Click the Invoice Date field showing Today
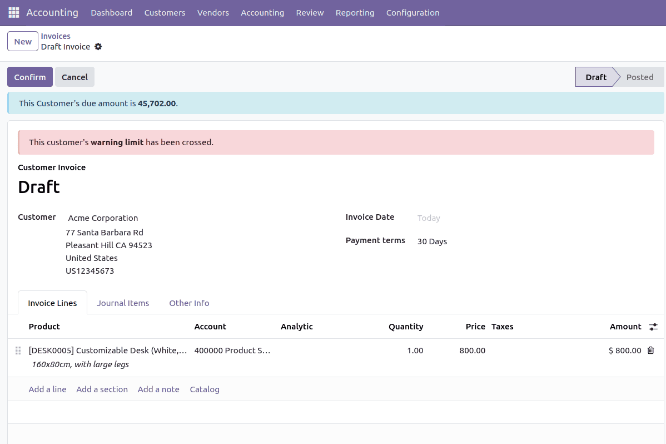666x444 pixels. point(429,218)
